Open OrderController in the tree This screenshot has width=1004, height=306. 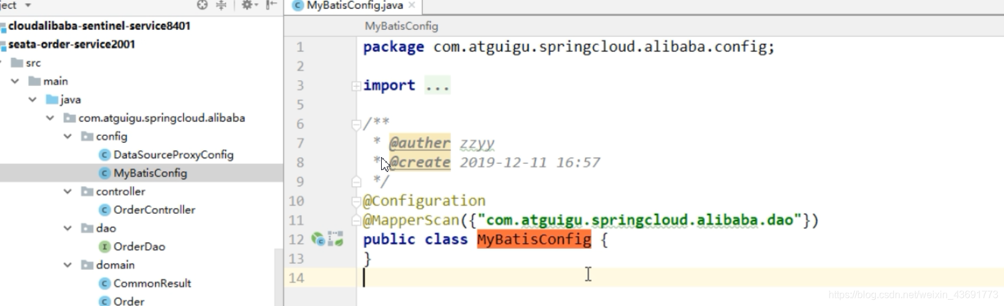[x=154, y=210]
